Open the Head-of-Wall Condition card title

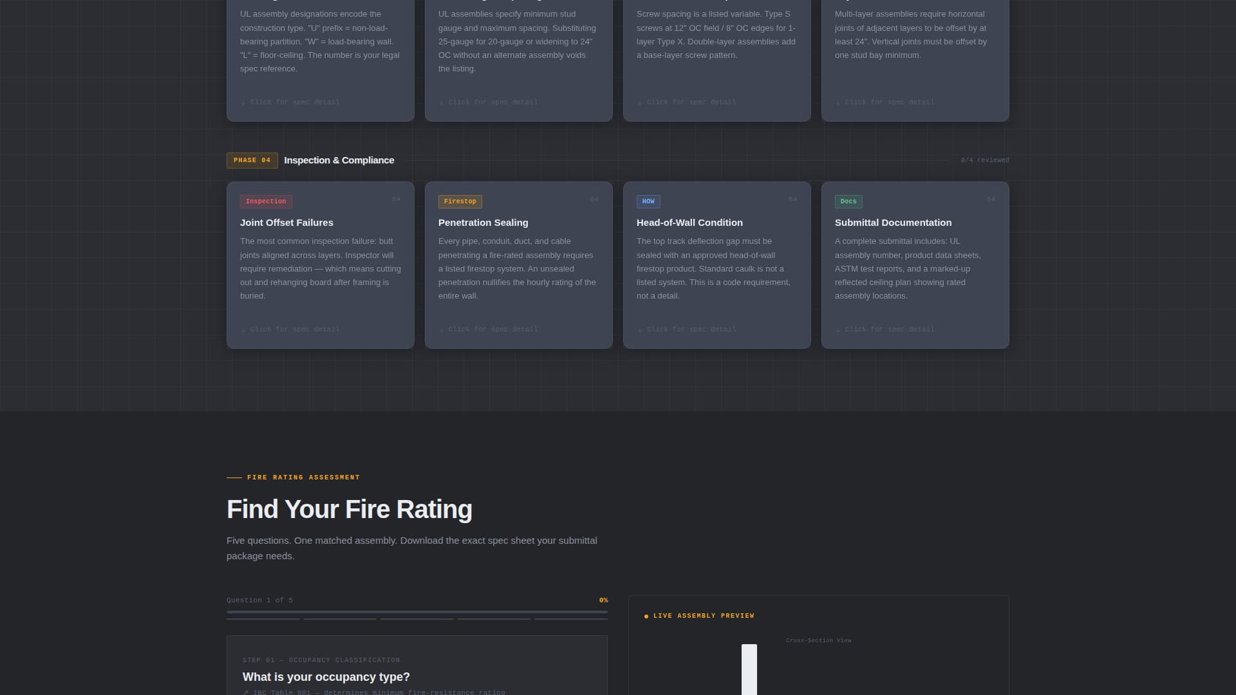point(689,223)
